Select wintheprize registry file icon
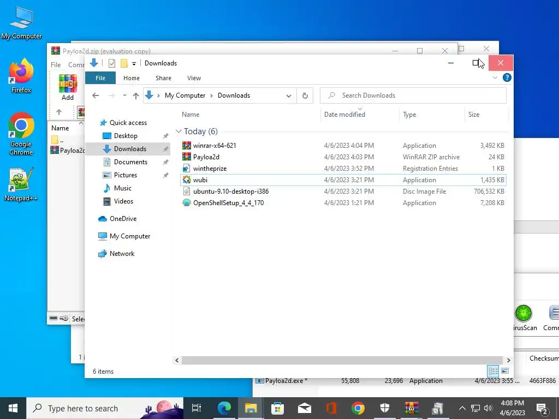The width and height of the screenshot is (559, 419). click(x=187, y=168)
